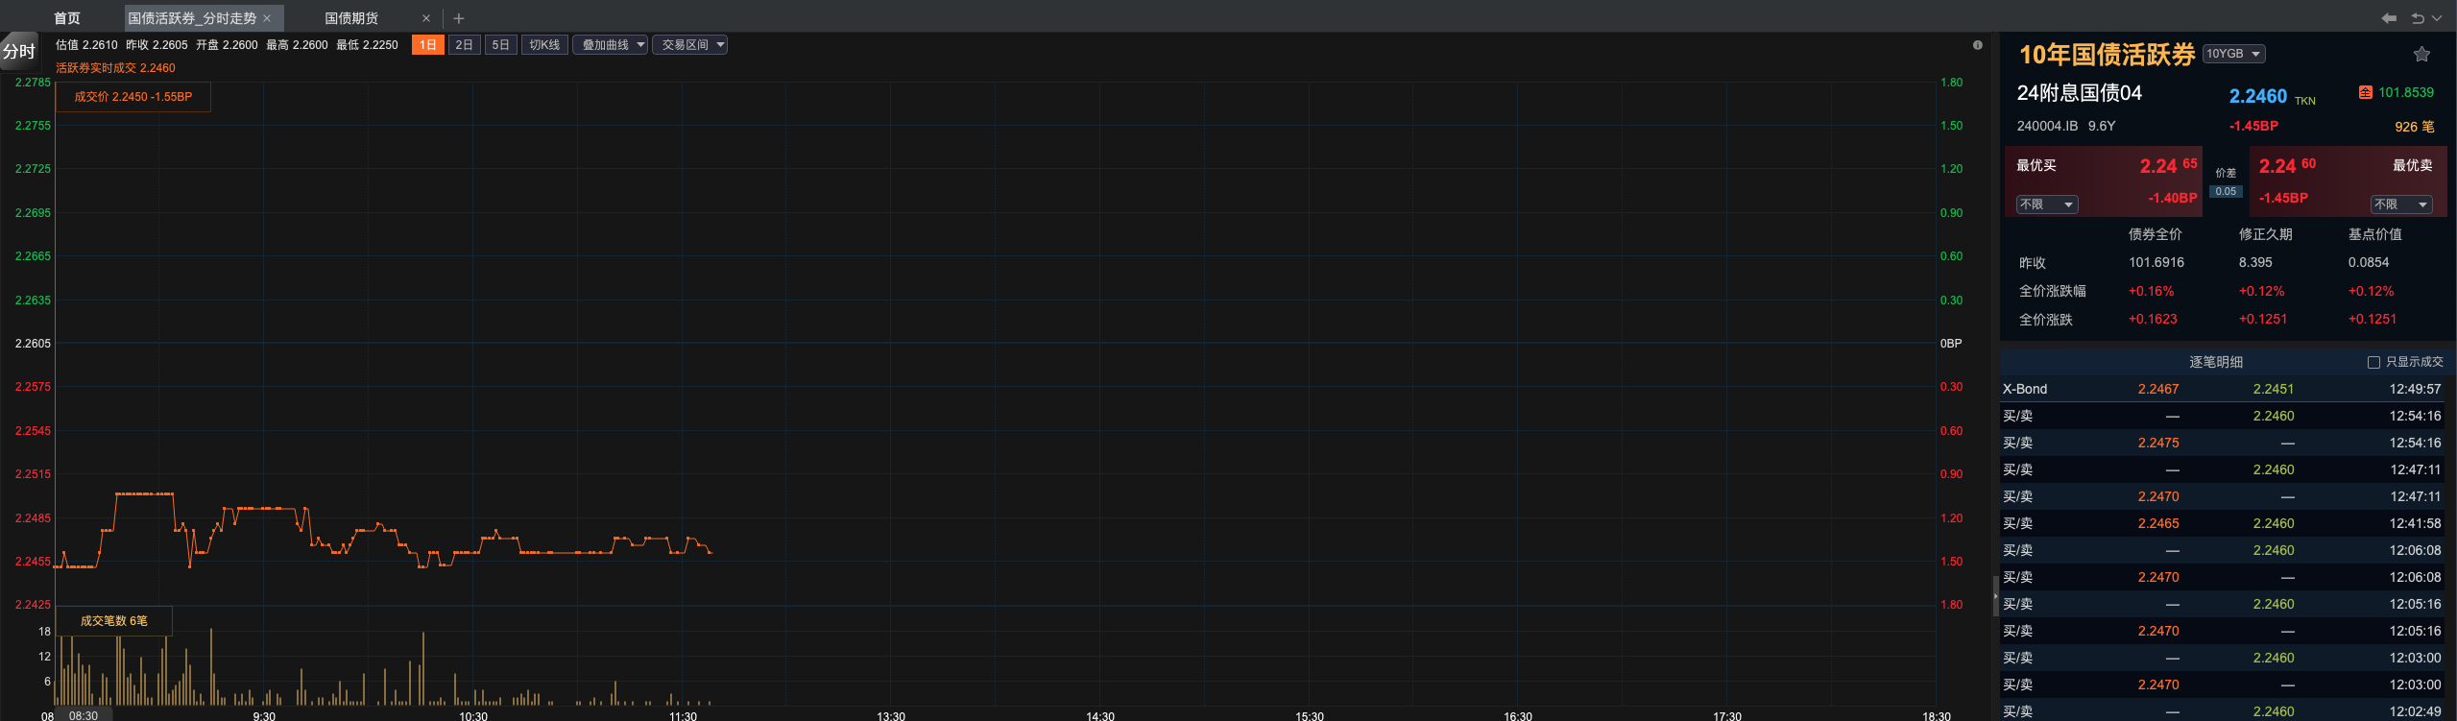Select the 5日 time range

[x=501, y=45]
